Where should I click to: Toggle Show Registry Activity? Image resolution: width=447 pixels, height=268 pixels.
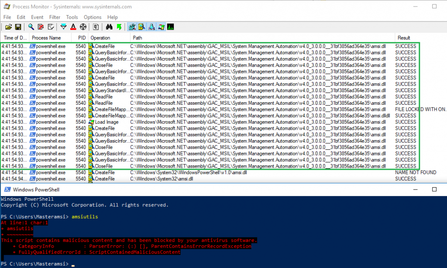pos(132,27)
